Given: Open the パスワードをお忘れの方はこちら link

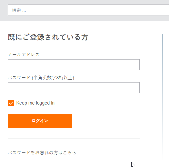Looking at the screenshot, I should [x=42, y=153].
